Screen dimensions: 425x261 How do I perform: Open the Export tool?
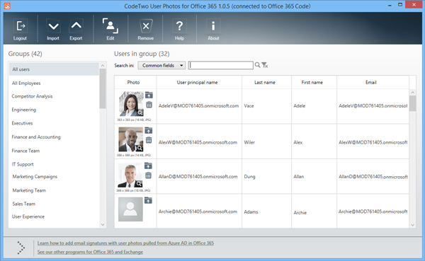[76, 29]
